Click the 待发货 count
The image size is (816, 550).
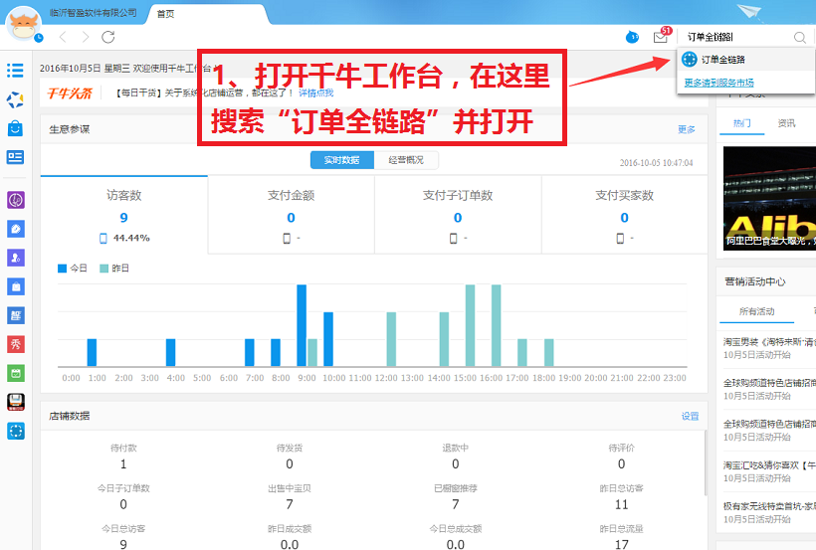click(290, 464)
